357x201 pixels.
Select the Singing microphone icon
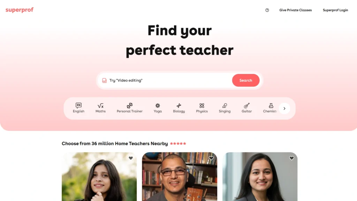225,105
